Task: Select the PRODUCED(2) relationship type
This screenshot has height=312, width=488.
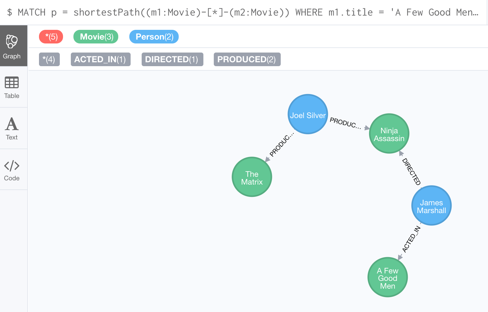Action: tap(247, 59)
